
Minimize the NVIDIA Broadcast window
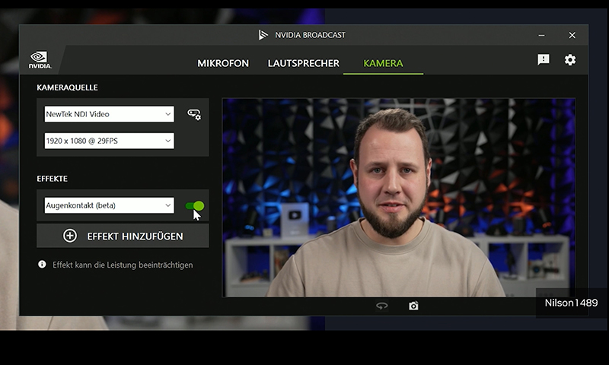(x=541, y=35)
